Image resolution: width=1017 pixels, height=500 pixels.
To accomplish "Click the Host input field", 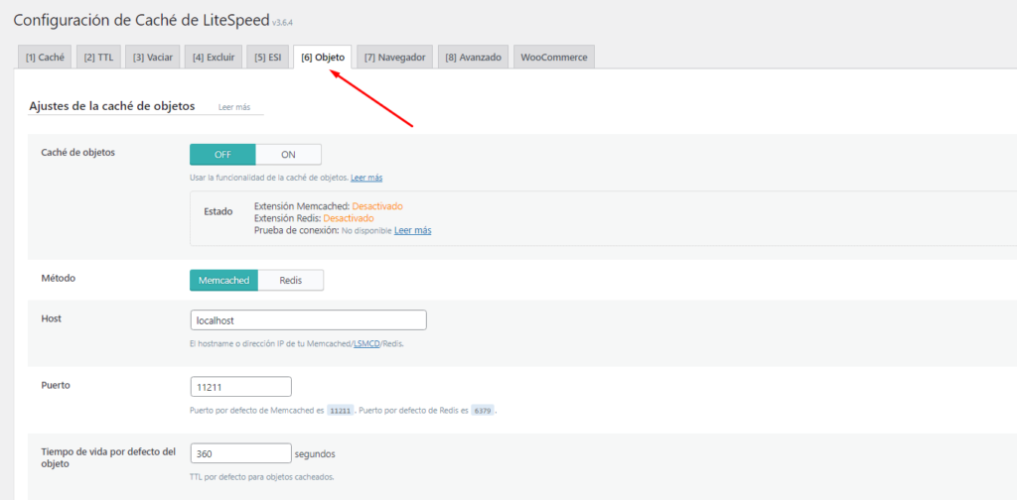I will coord(308,320).
